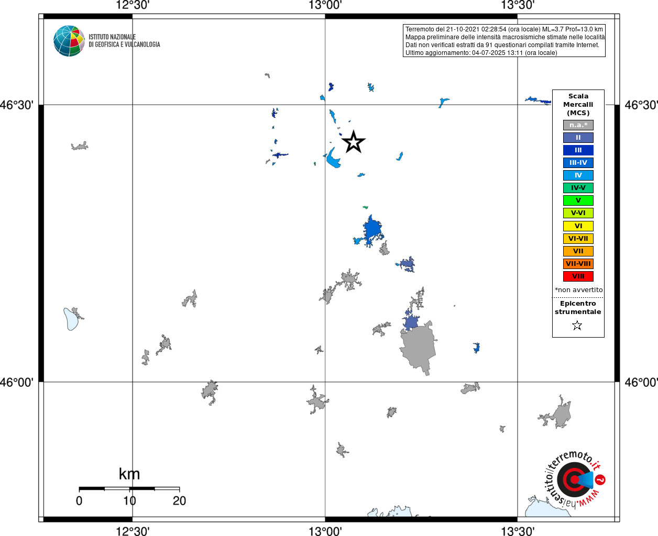Select the IV-V legend swatch
Image resolution: width=658 pixels, height=536 pixels.
coord(578,188)
